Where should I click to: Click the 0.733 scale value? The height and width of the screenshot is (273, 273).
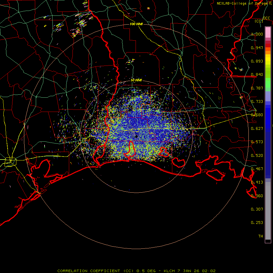(257, 102)
